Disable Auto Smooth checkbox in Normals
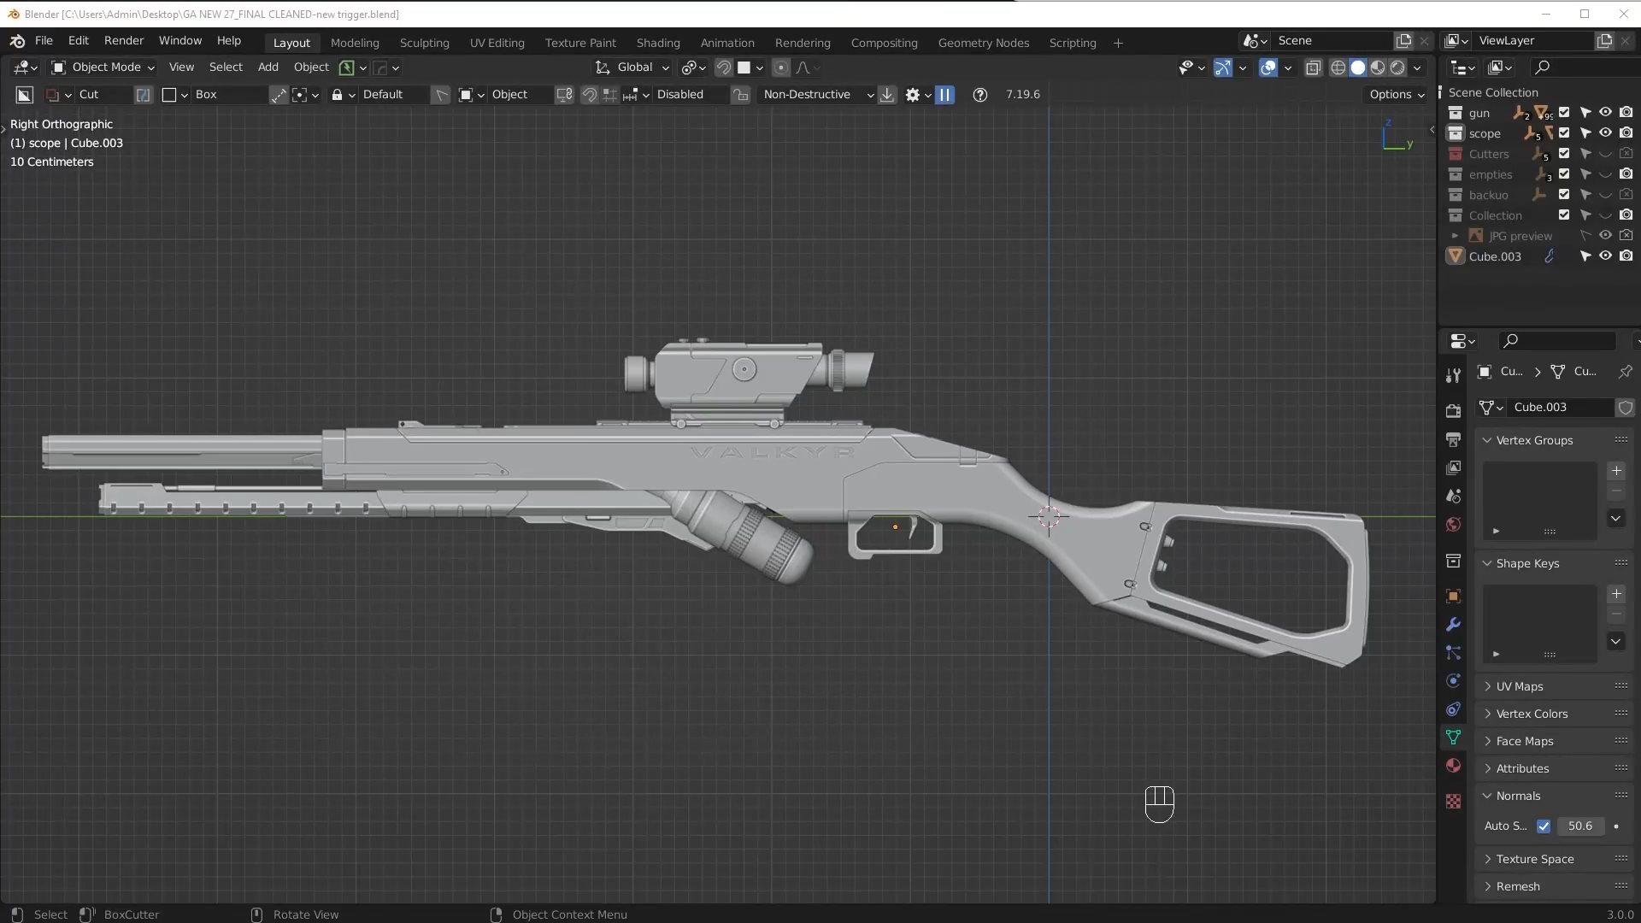Viewport: 1641px width, 923px height. tap(1544, 826)
